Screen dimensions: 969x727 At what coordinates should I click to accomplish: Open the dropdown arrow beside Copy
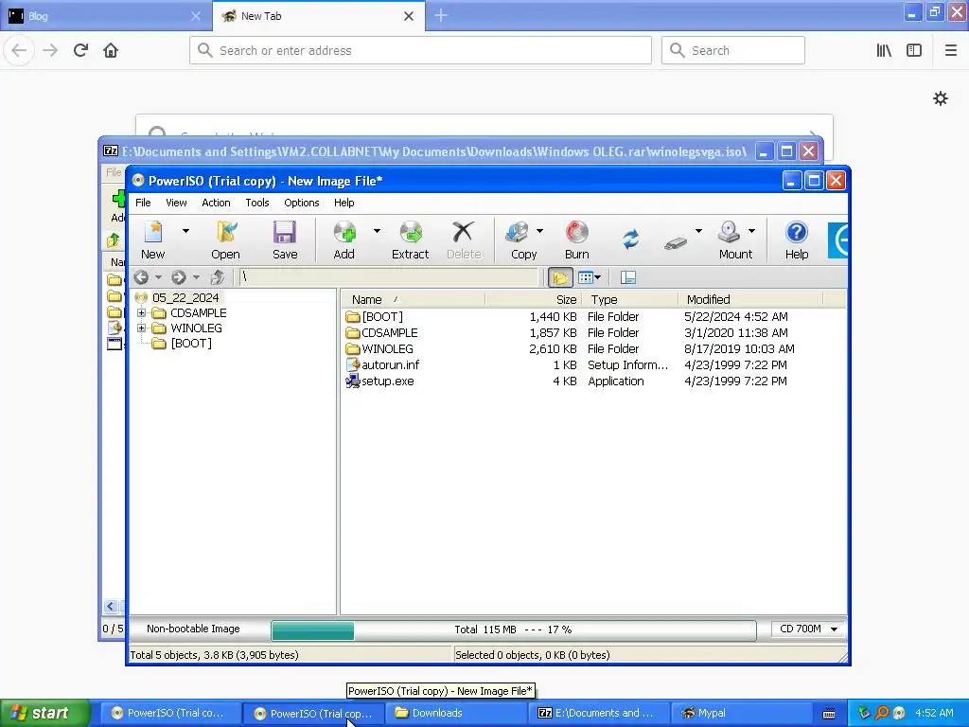[540, 231]
